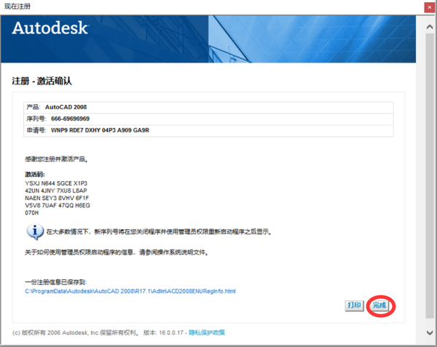Viewport: 437px width, 347px height.
Task: Click the 打印 (Print) button
Action: point(354,306)
